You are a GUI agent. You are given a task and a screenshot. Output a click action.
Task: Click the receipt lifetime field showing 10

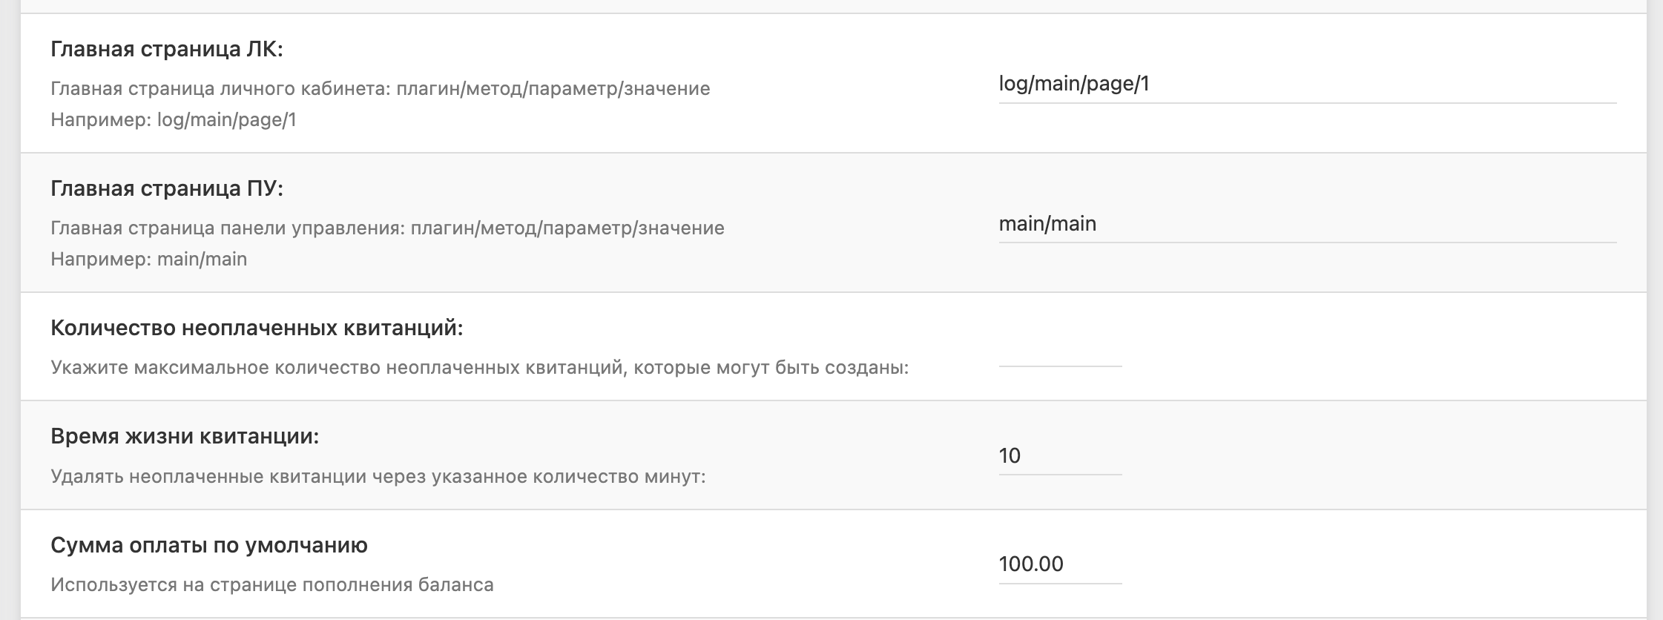click(x=1060, y=455)
